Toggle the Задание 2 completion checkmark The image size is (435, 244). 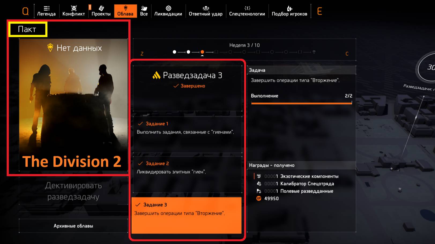pyautogui.click(x=140, y=163)
